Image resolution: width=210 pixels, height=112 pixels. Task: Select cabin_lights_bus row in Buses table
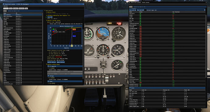coord(167,107)
